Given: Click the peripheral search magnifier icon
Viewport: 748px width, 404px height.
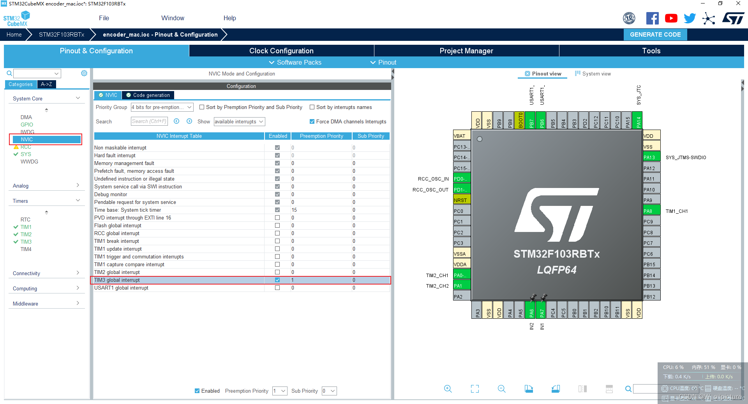Looking at the screenshot, I should [9, 73].
